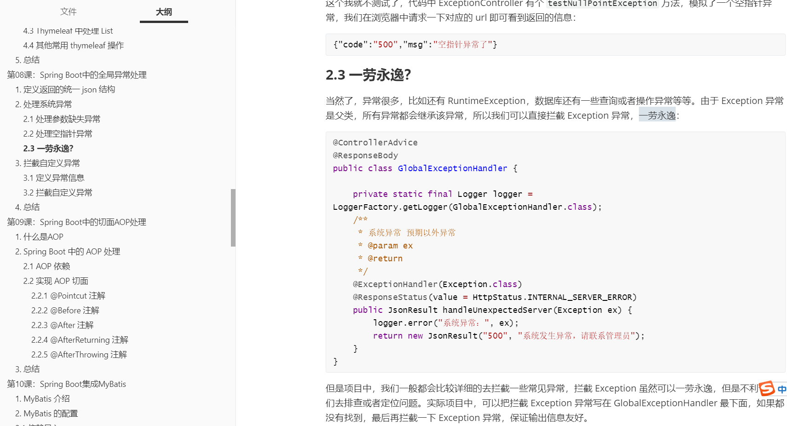Go to 1. 什么是AOP

point(39,237)
